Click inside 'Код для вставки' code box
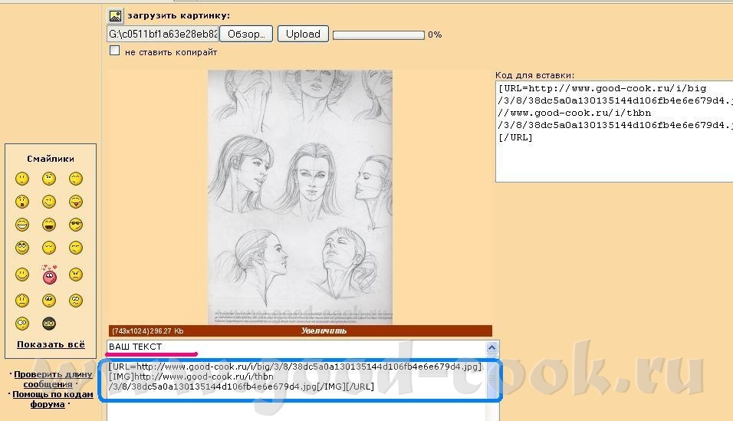Image resolution: width=733 pixels, height=421 pixels. [614, 131]
